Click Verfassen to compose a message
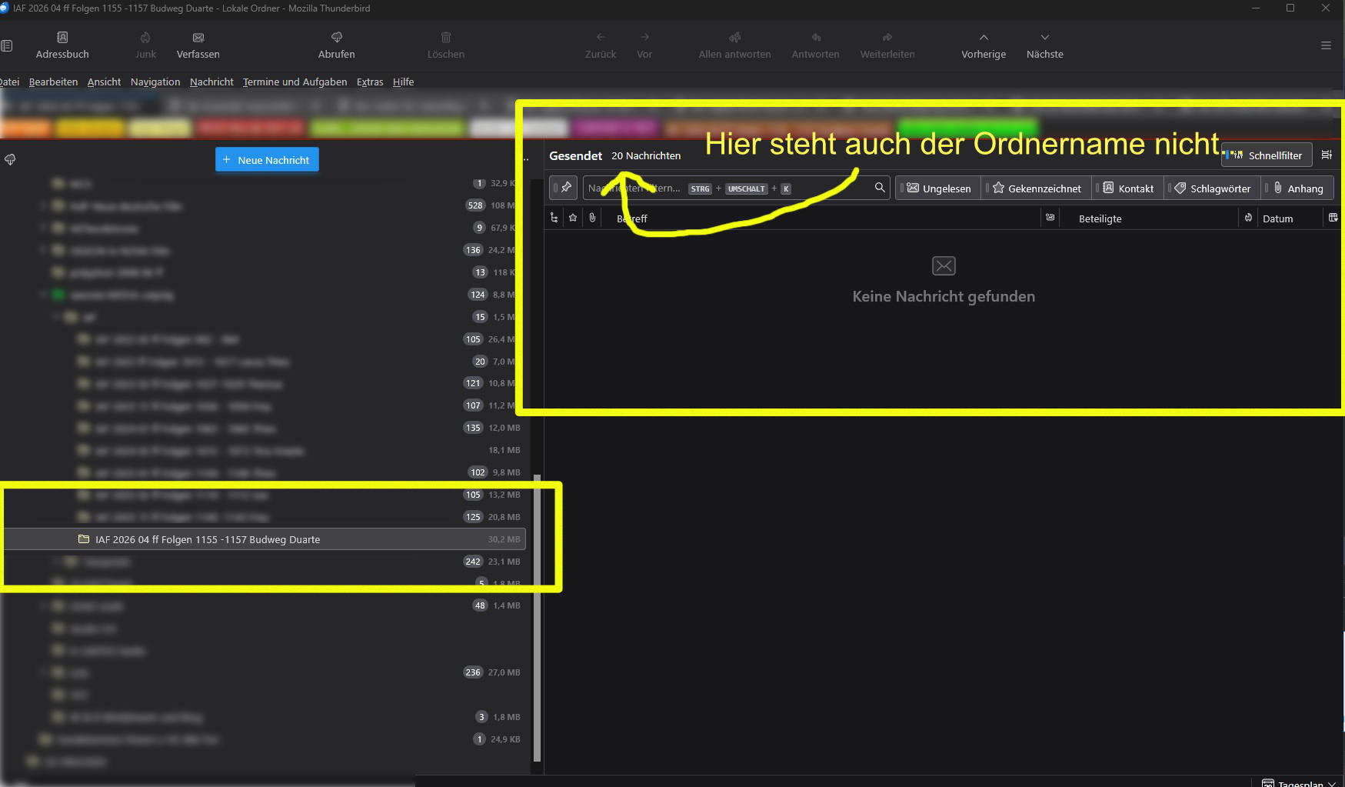The height and width of the screenshot is (787, 1345). click(x=198, y=45)
